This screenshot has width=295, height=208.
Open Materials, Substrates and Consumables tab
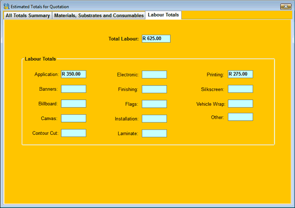pos(99,15)
